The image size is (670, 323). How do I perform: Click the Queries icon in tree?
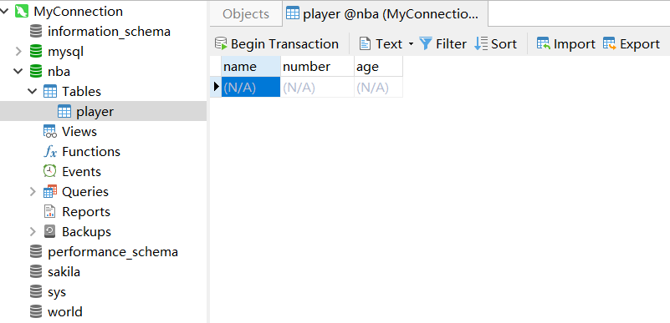click(50, 192)
